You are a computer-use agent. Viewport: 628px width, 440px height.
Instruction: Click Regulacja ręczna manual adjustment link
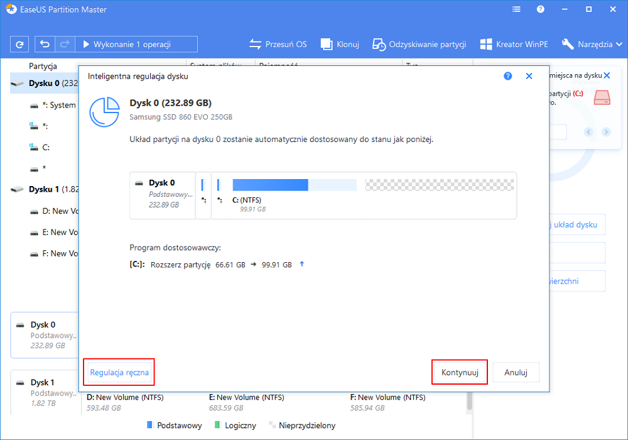(x=119, y=372)
